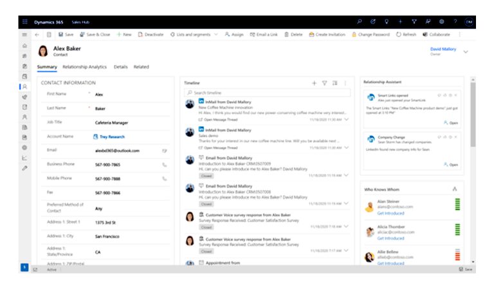
Task: Click Get Introduced under Alan Steiner
Action: [390, 212]
